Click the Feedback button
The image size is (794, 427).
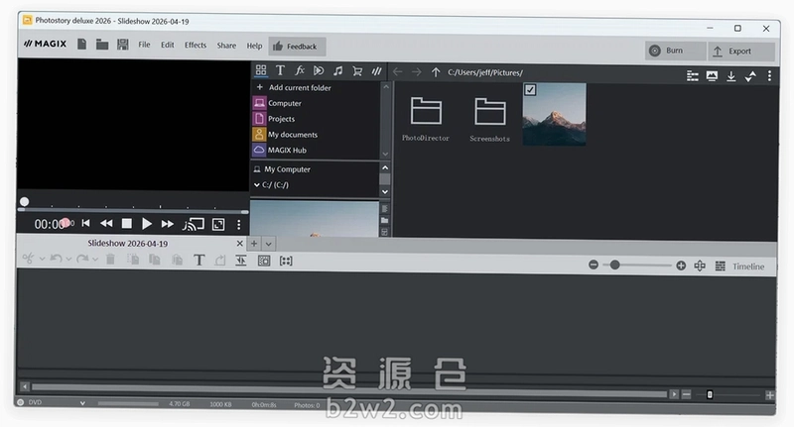297,47
